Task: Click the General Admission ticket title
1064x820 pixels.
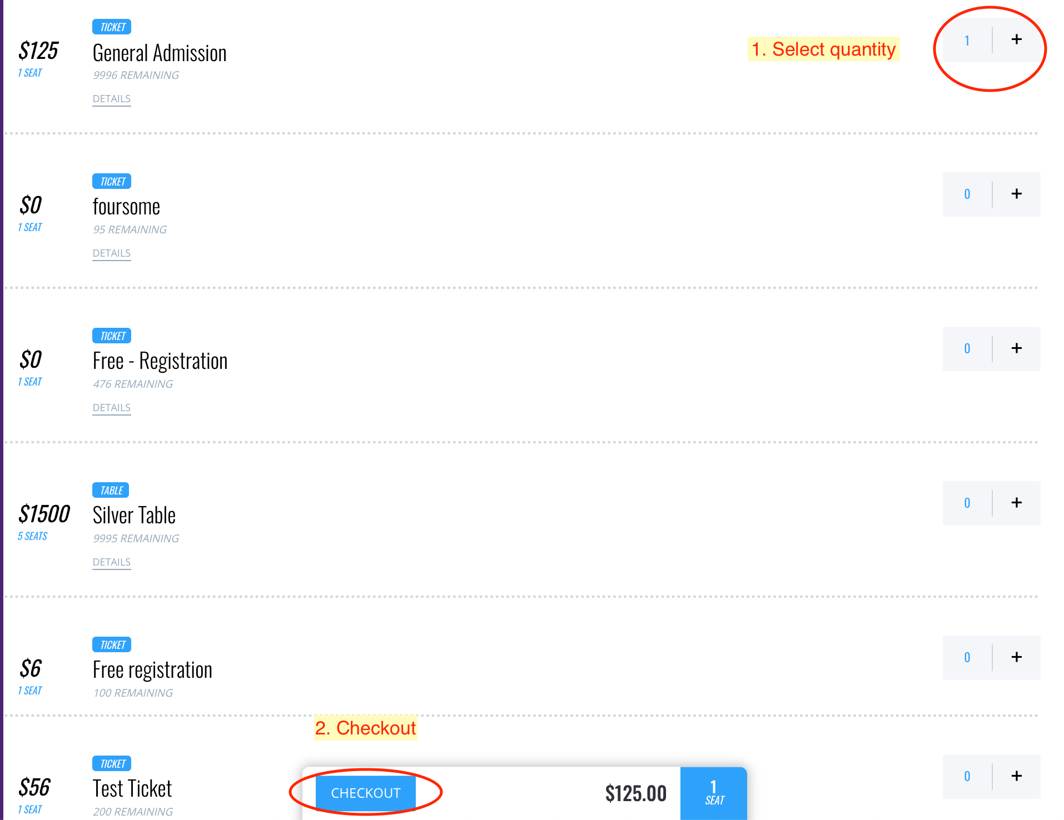Action: pos(160,53)
